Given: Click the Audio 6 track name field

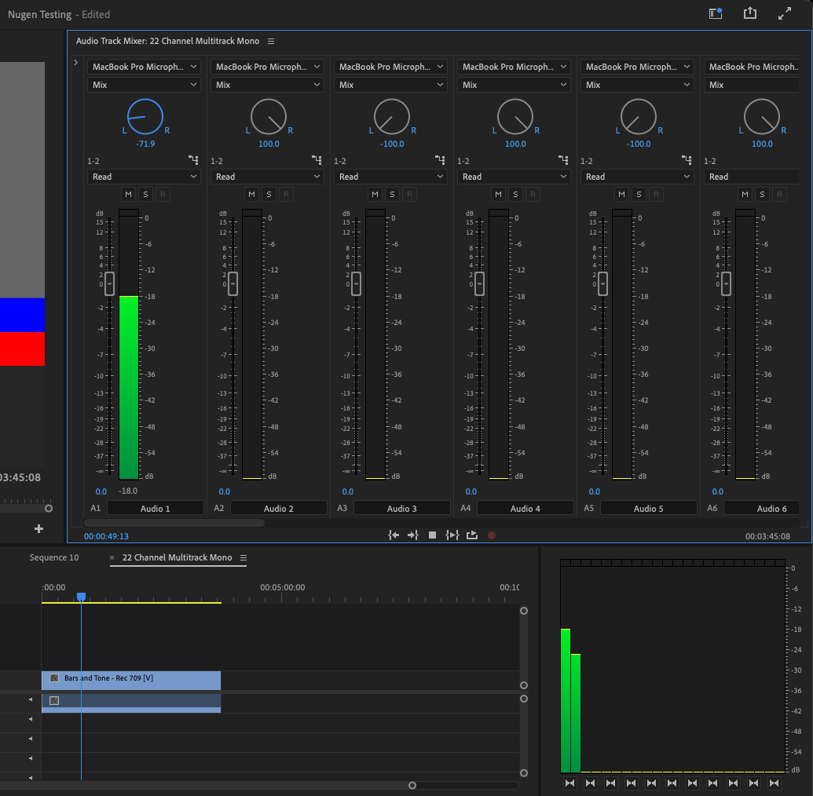Looking at the screenshot, I should pos(760,508).
